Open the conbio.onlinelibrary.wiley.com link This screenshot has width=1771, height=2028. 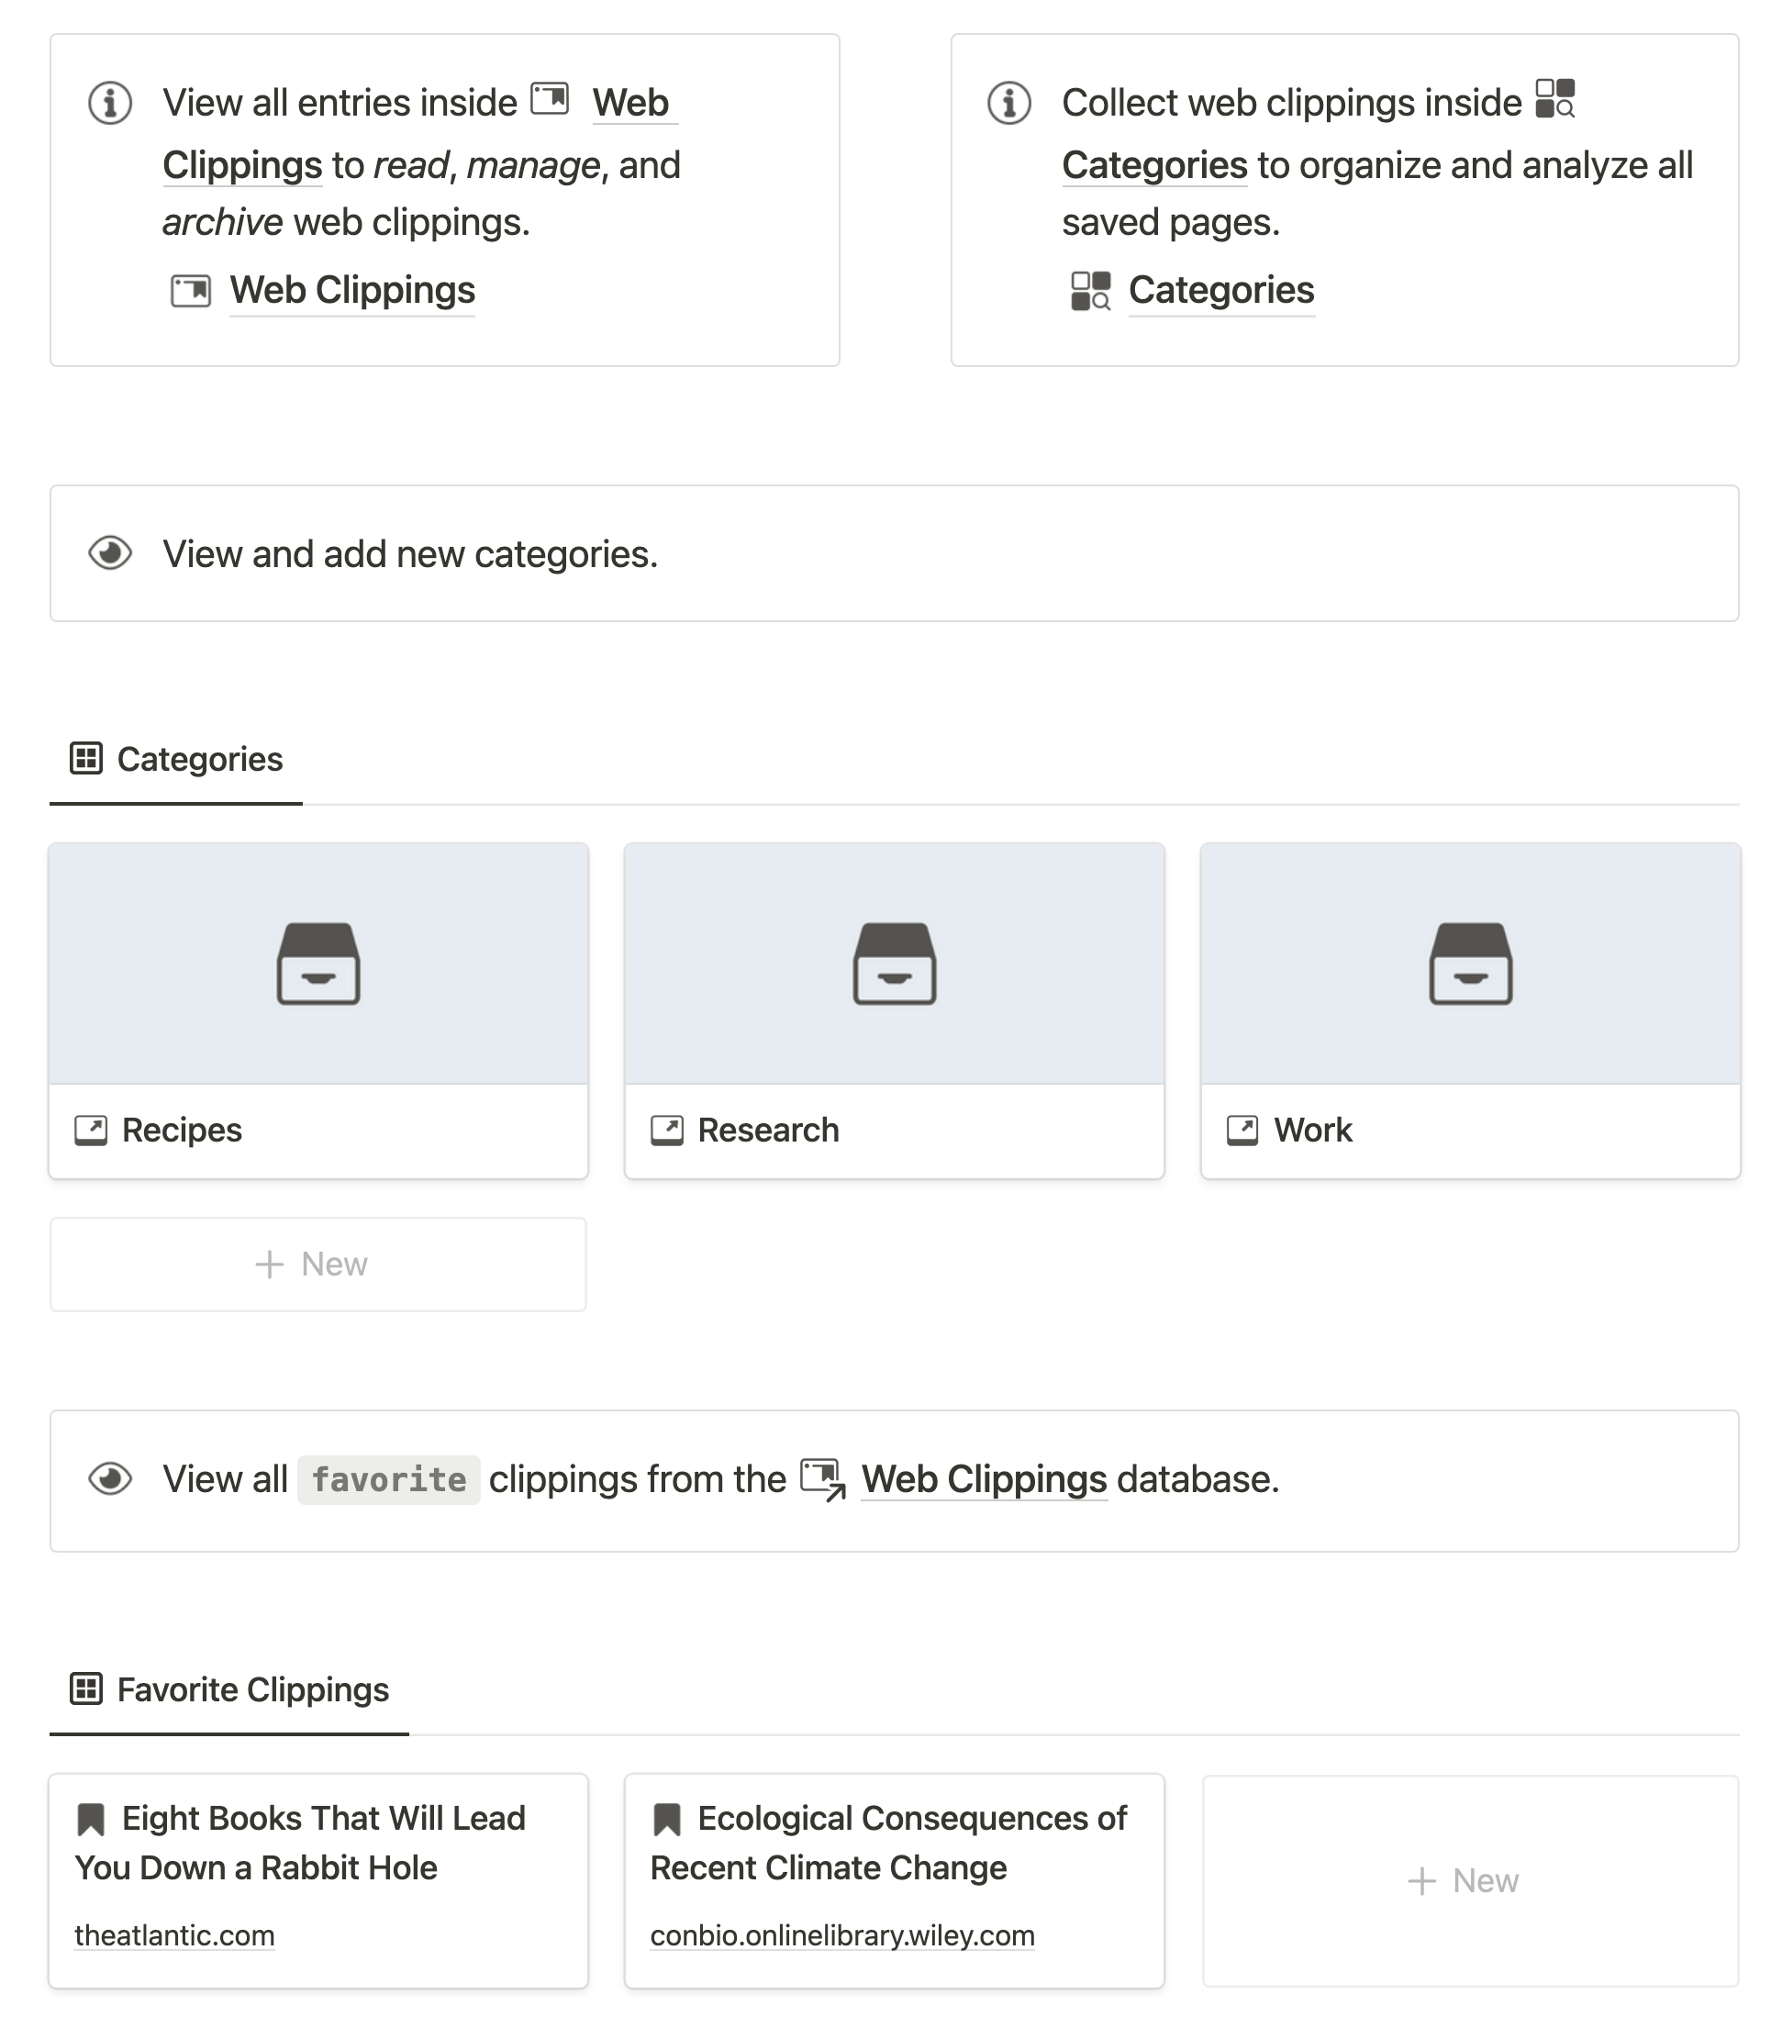click(842, 1935)
